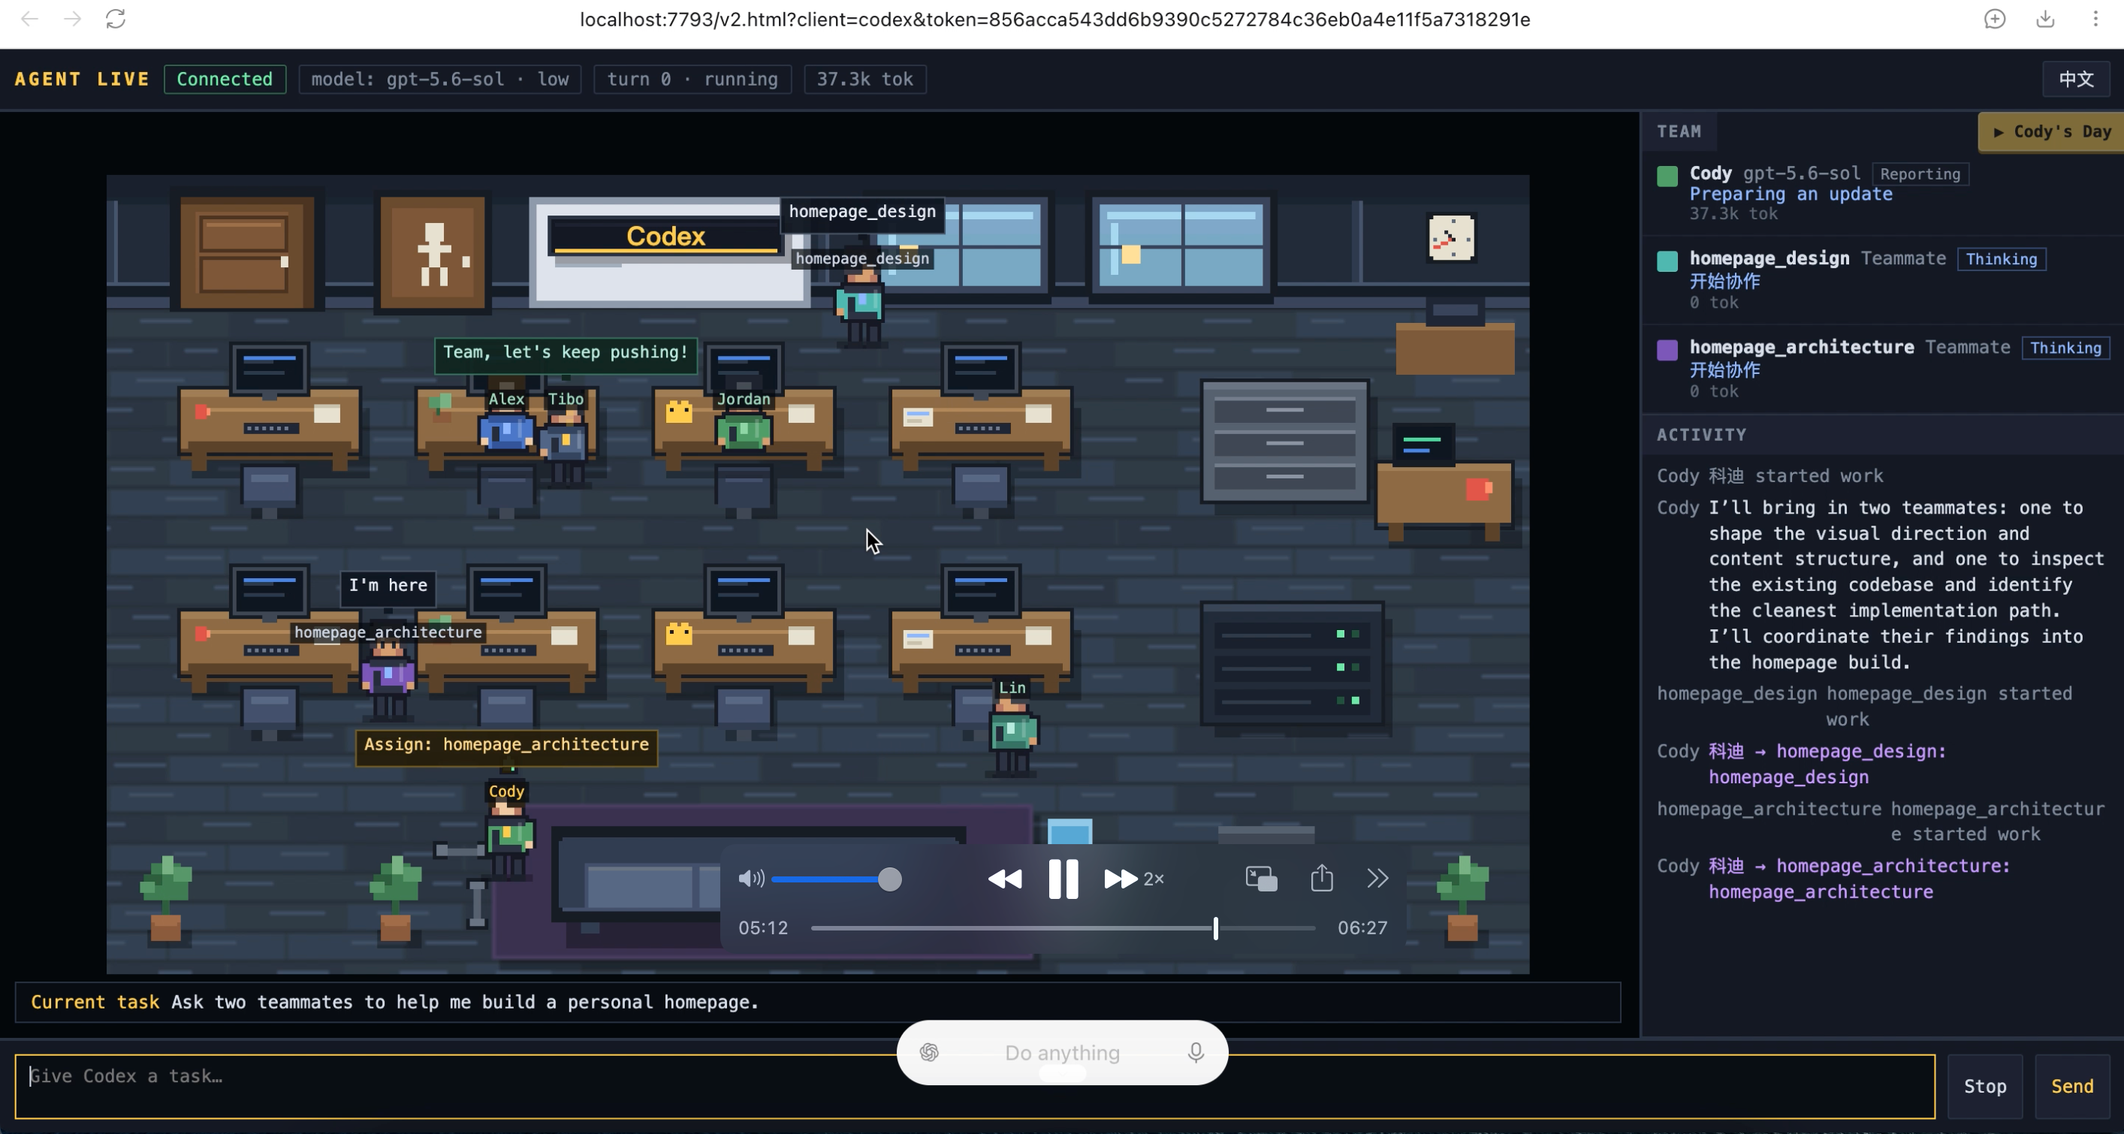Open browser three-dot menu
This screenshot has width=2124, height=1134.
(2095, 19)
